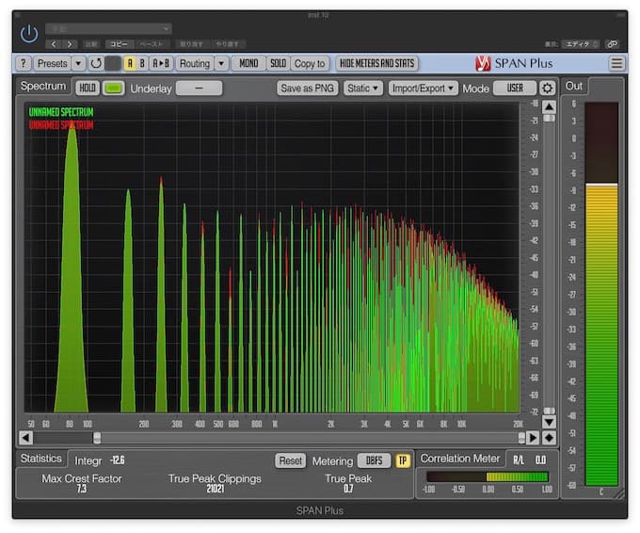Click the Integr -12.6 value
640x533 pixels.
point(117,460)
